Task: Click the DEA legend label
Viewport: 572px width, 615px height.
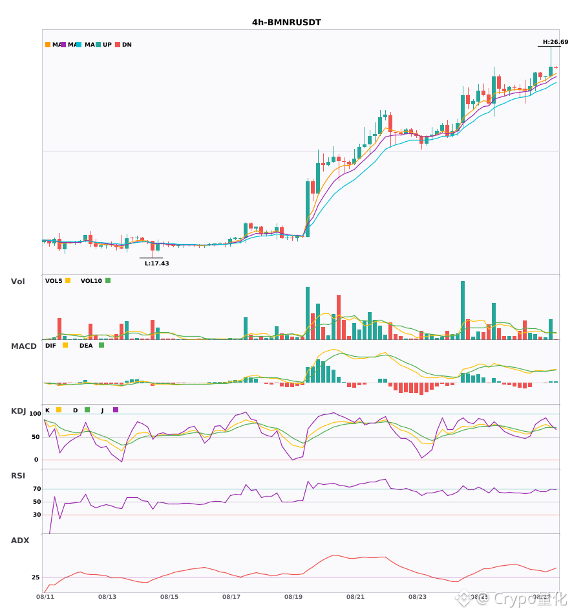Action: (86, 346)
